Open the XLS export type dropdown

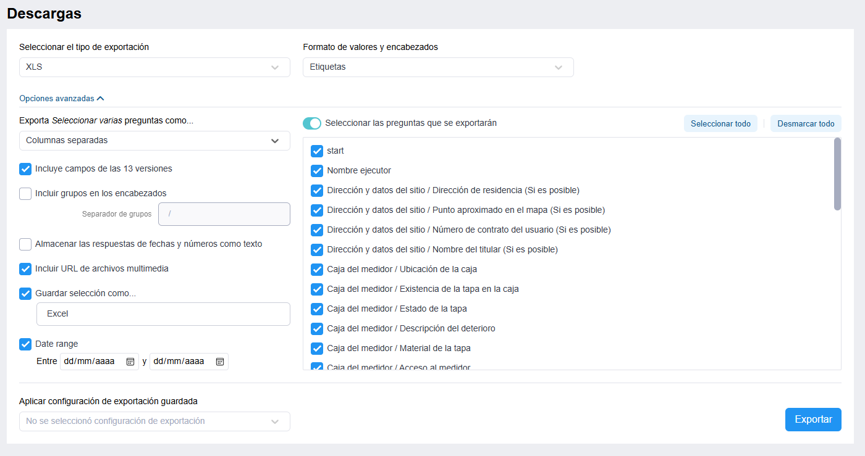154,67
